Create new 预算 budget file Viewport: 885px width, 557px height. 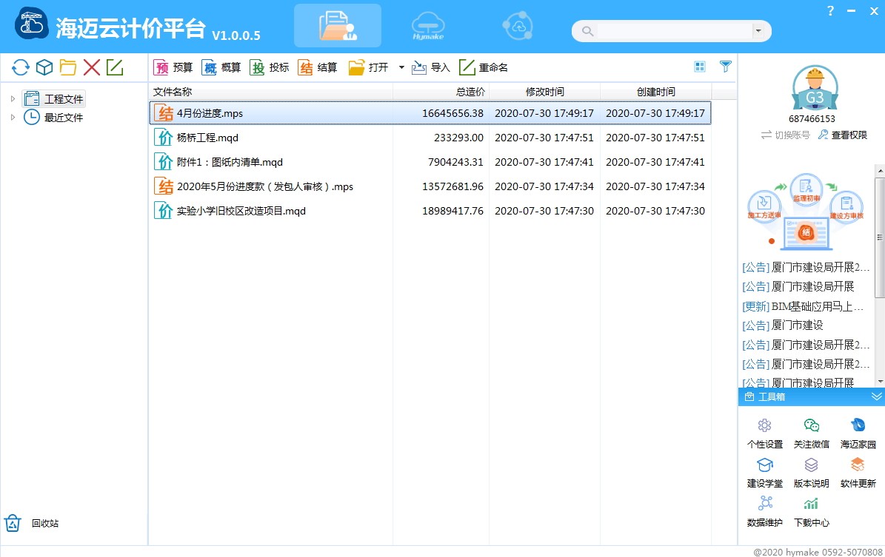tap(173, 67)
